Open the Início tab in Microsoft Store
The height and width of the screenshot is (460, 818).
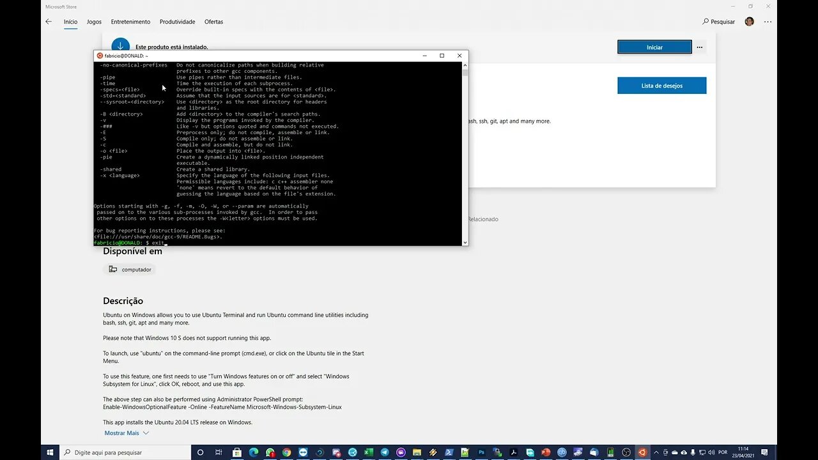tap(70, 22)
